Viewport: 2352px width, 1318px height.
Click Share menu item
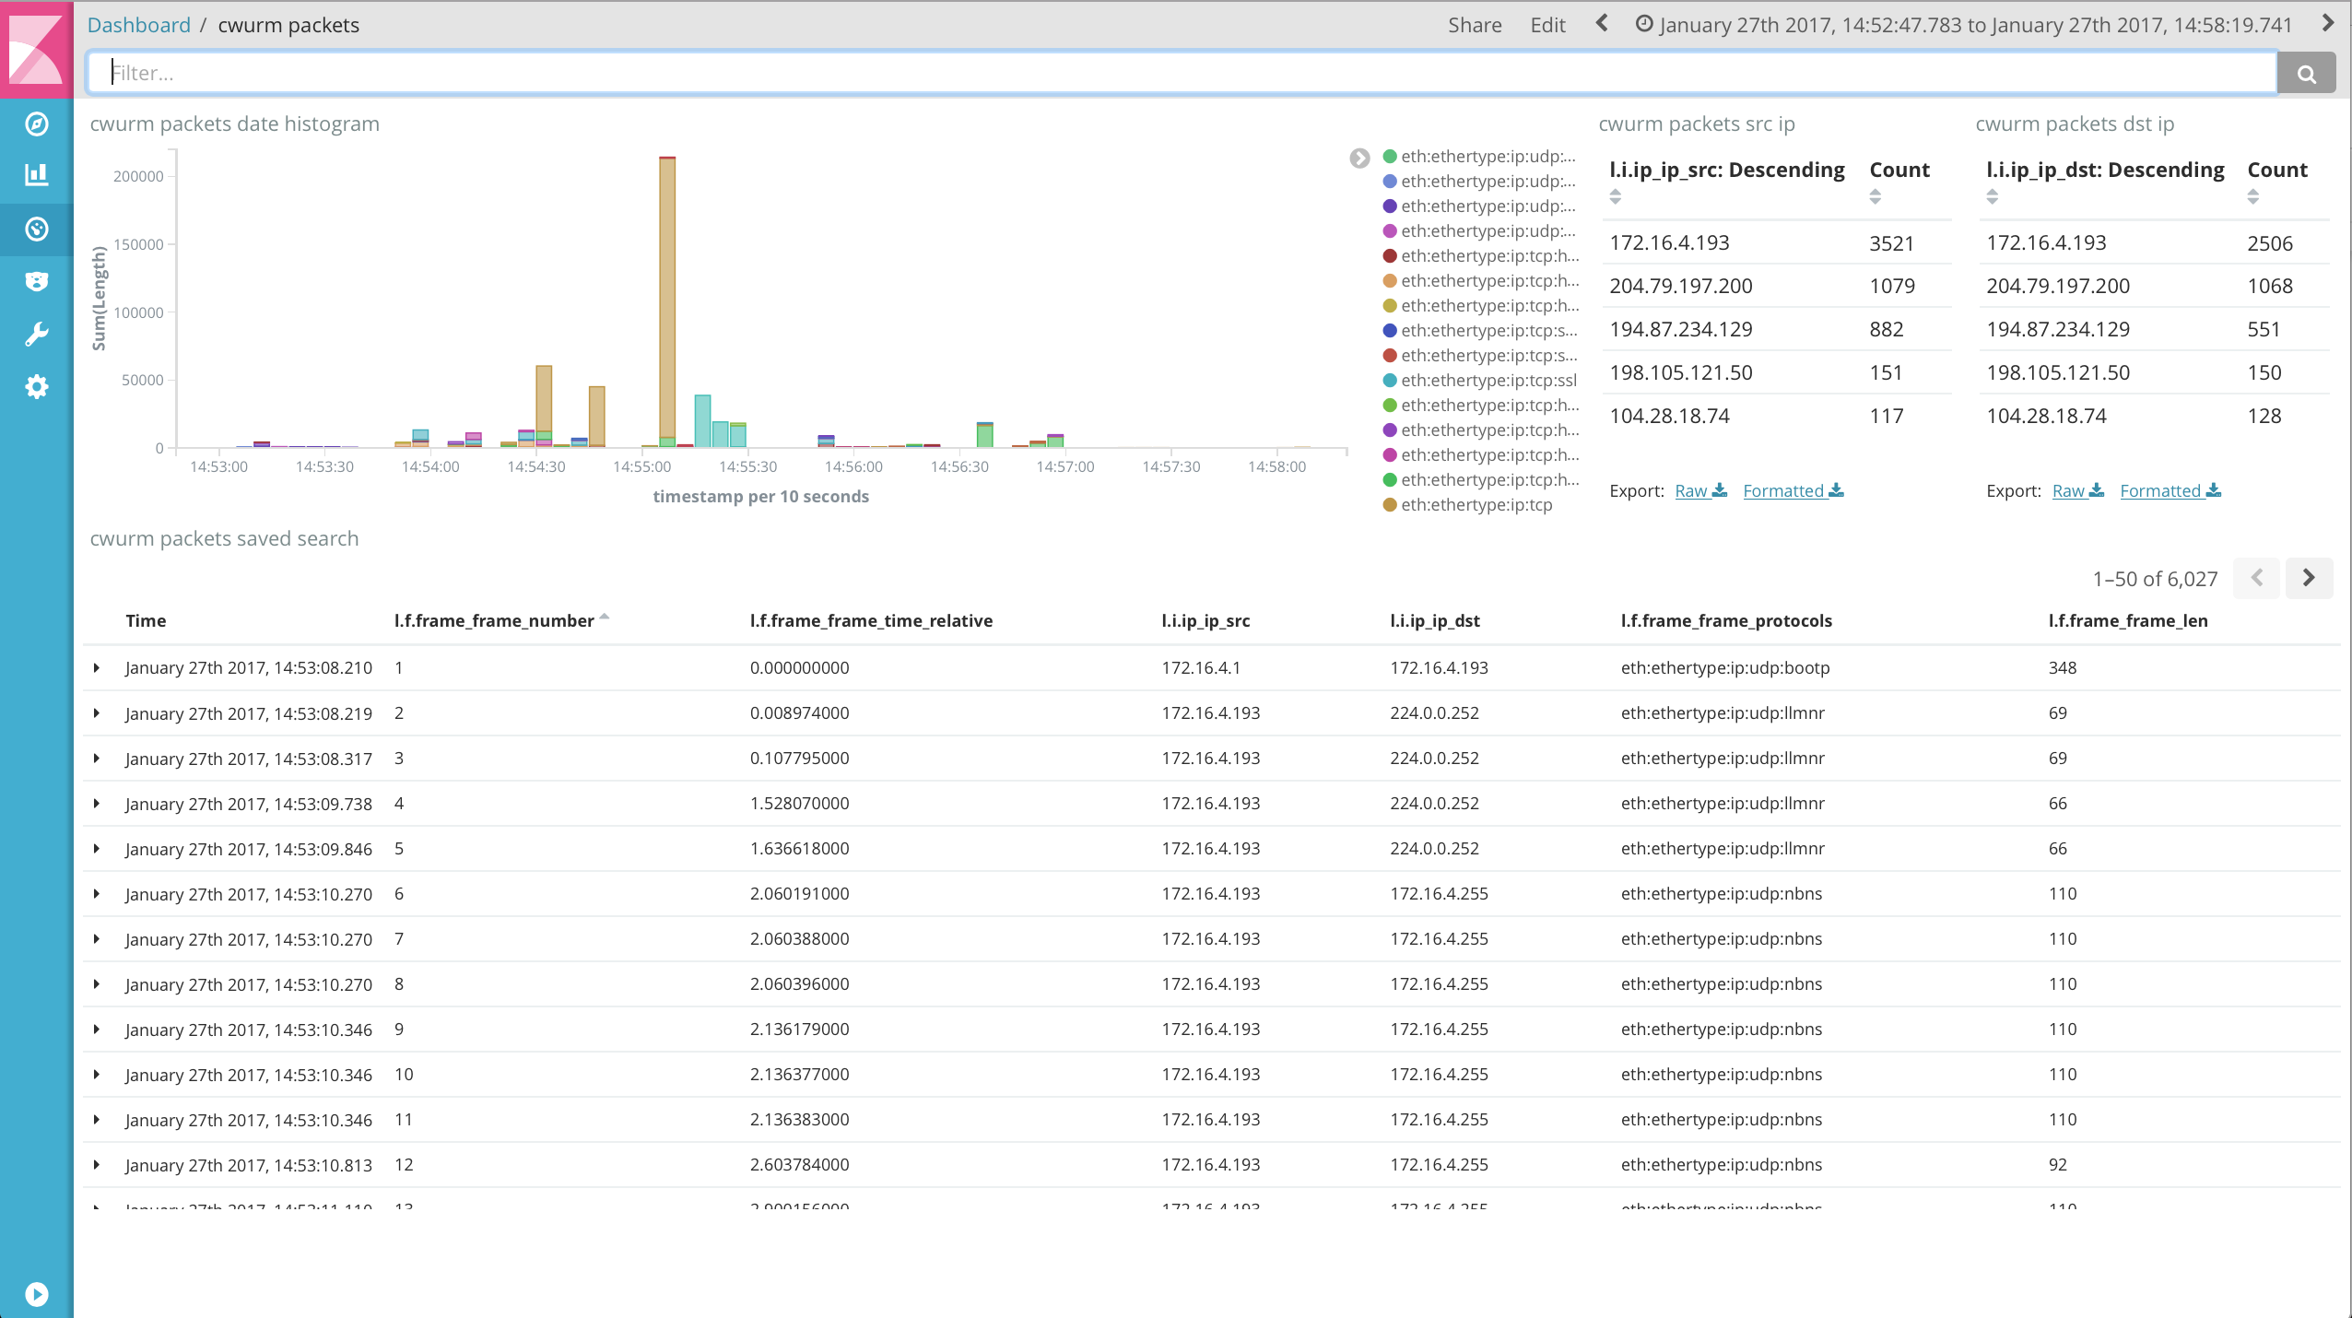click(x=1474, y=24)
